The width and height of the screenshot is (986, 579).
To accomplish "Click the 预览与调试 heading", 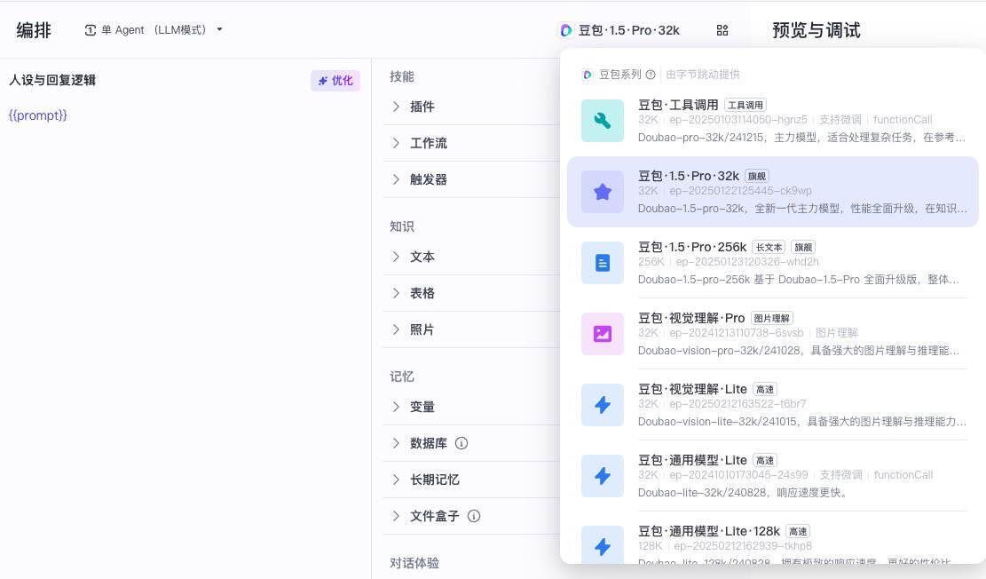I will pos(816,30).
